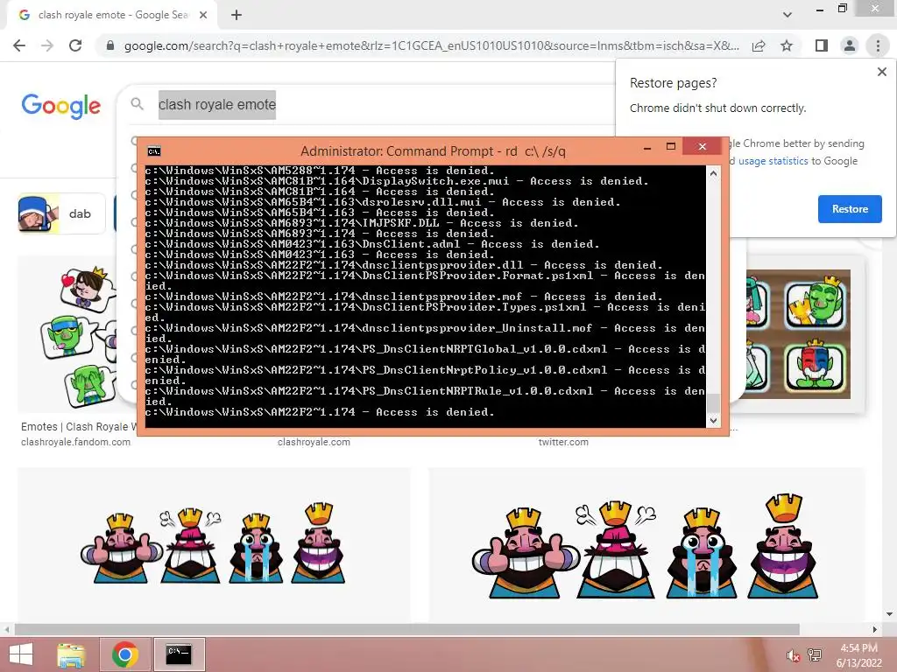Open the Emotes Clash Royale Wiki result title
The height and width of the screenshot is (672, 897).
pyautogui.click(x=78, y=427)
